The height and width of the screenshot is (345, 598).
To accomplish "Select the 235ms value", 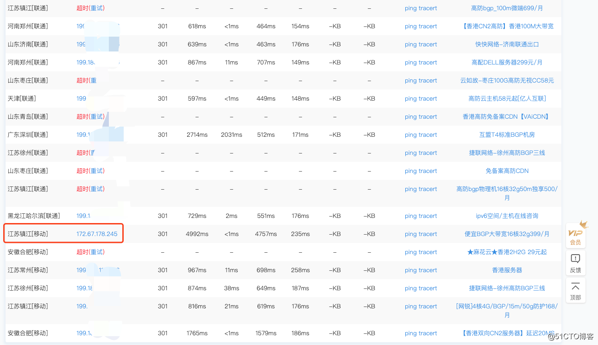I will coord(300,234).
